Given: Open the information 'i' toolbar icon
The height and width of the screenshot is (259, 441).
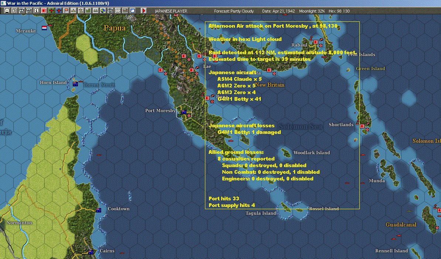Looking at the screenshot, I should (x=37, y=11).
